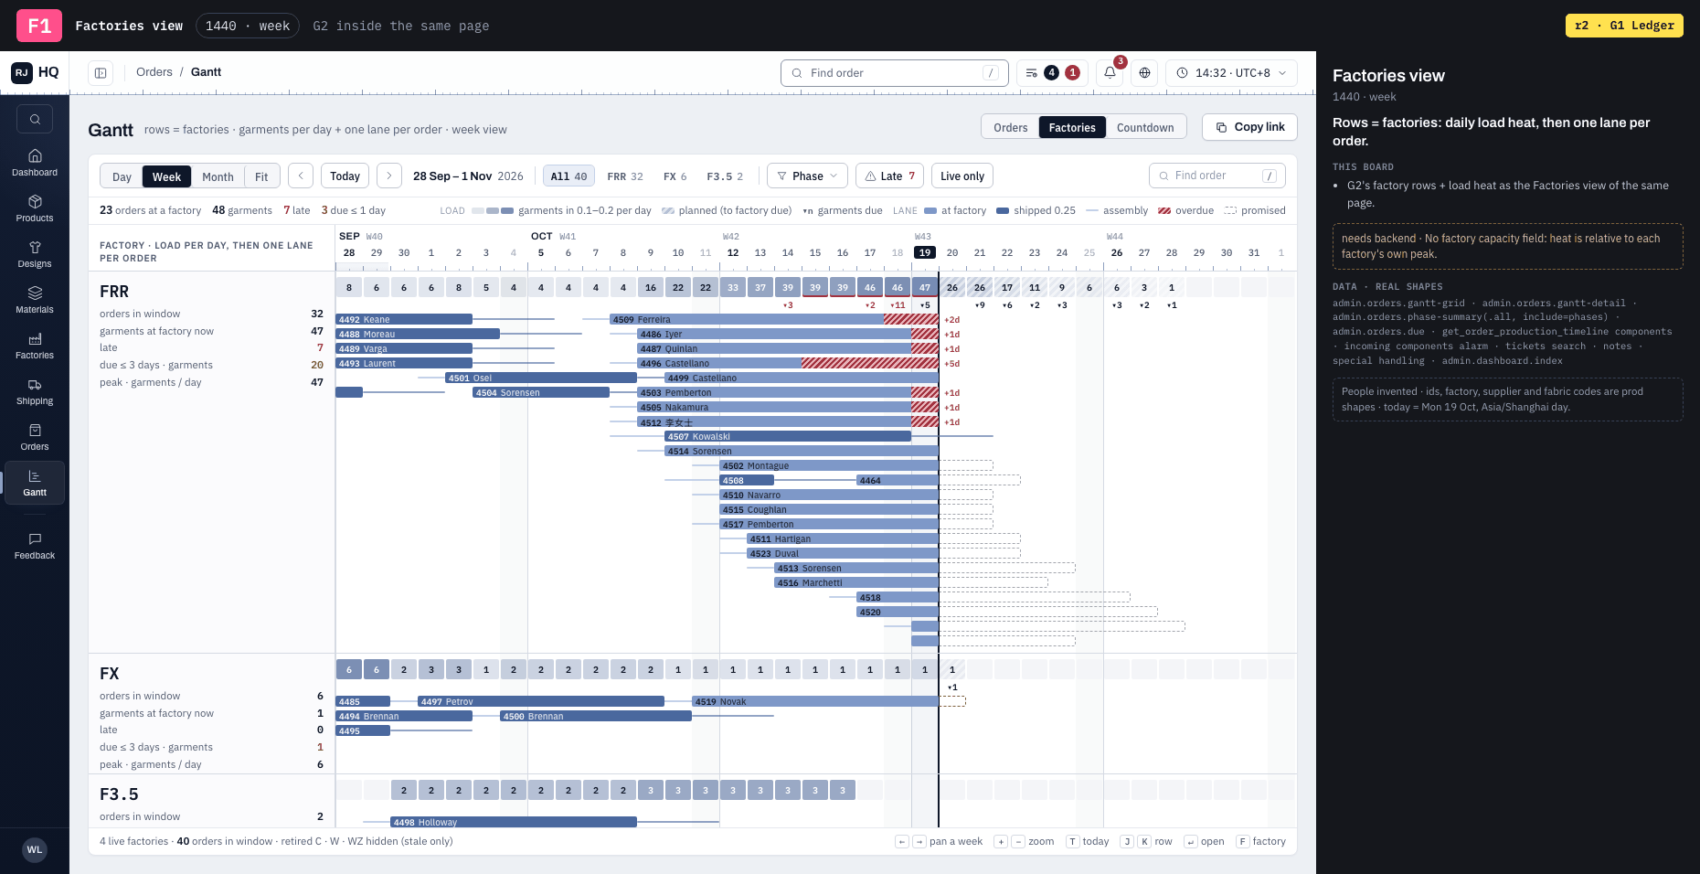1700x874 pixels.
Task: Click the WL user avatar
Action: coord(35,849)
